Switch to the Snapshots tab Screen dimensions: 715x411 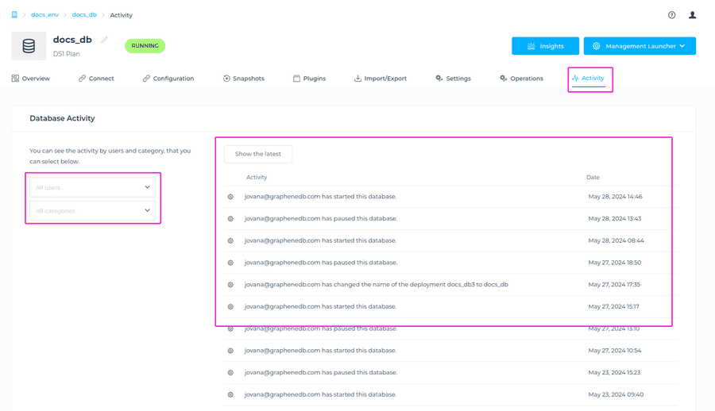point(243,79)
